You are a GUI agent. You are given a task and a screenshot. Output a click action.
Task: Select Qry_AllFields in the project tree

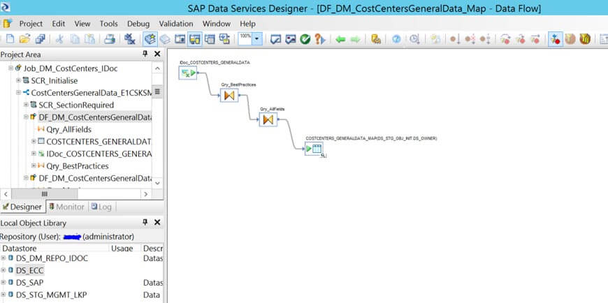click(x=68, y=129)
